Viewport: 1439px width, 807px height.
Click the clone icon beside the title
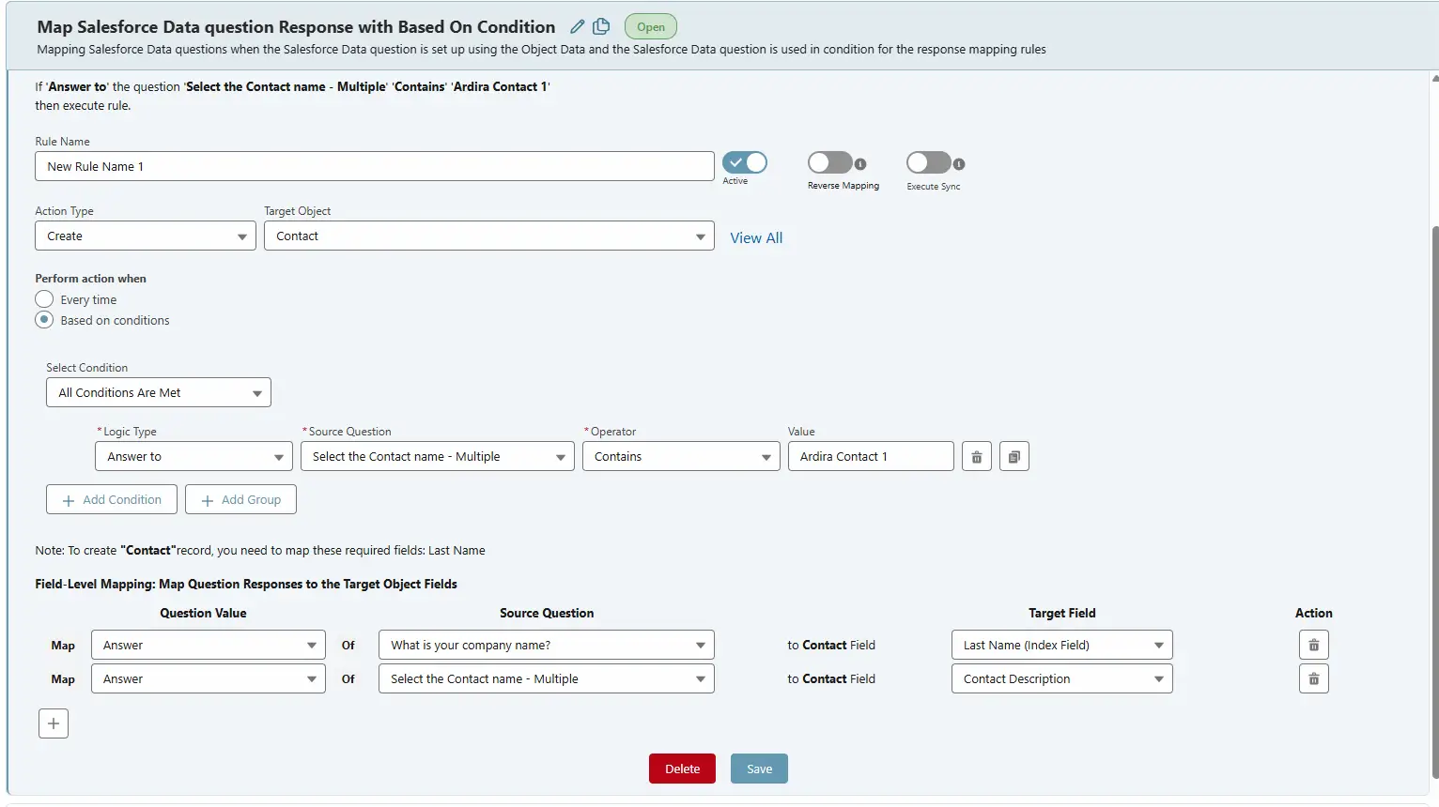(x=601, y=26)
